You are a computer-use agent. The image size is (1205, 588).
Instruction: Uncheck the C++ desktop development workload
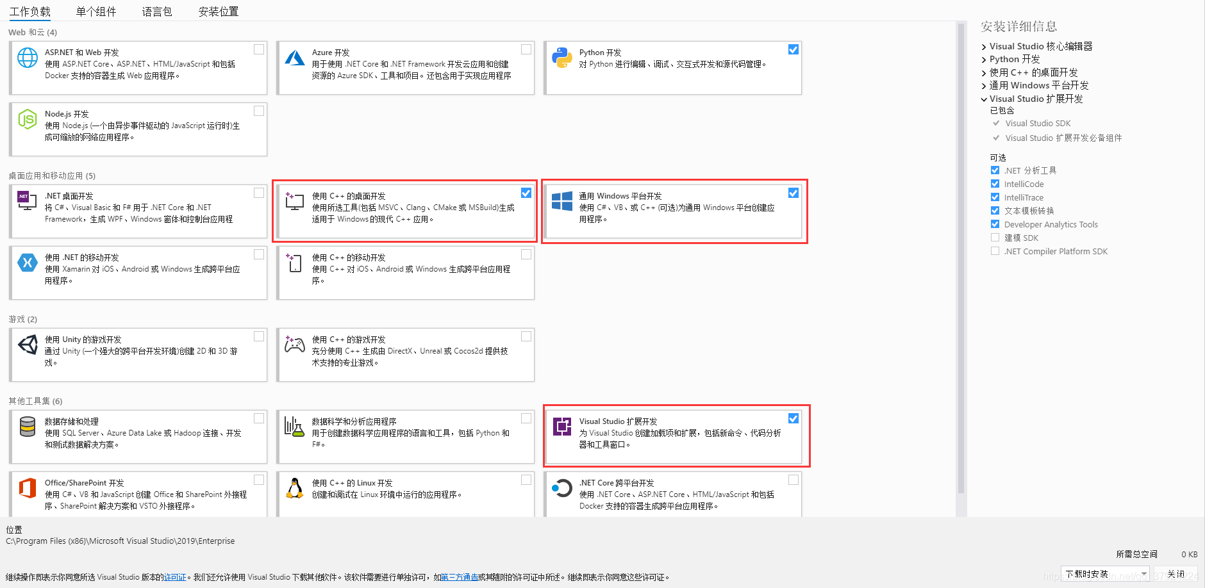click(526, 193)
